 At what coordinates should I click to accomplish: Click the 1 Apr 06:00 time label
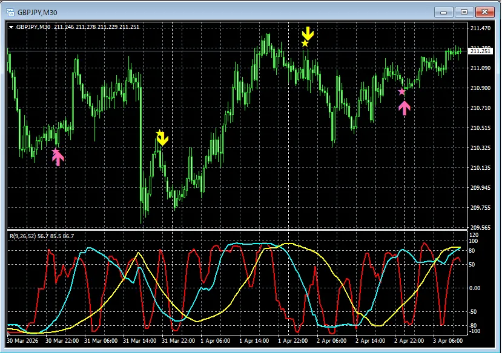click(x=215, y=340)
